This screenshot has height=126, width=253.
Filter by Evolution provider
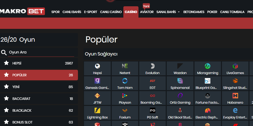pyautogui.click(x=152, y=68)
